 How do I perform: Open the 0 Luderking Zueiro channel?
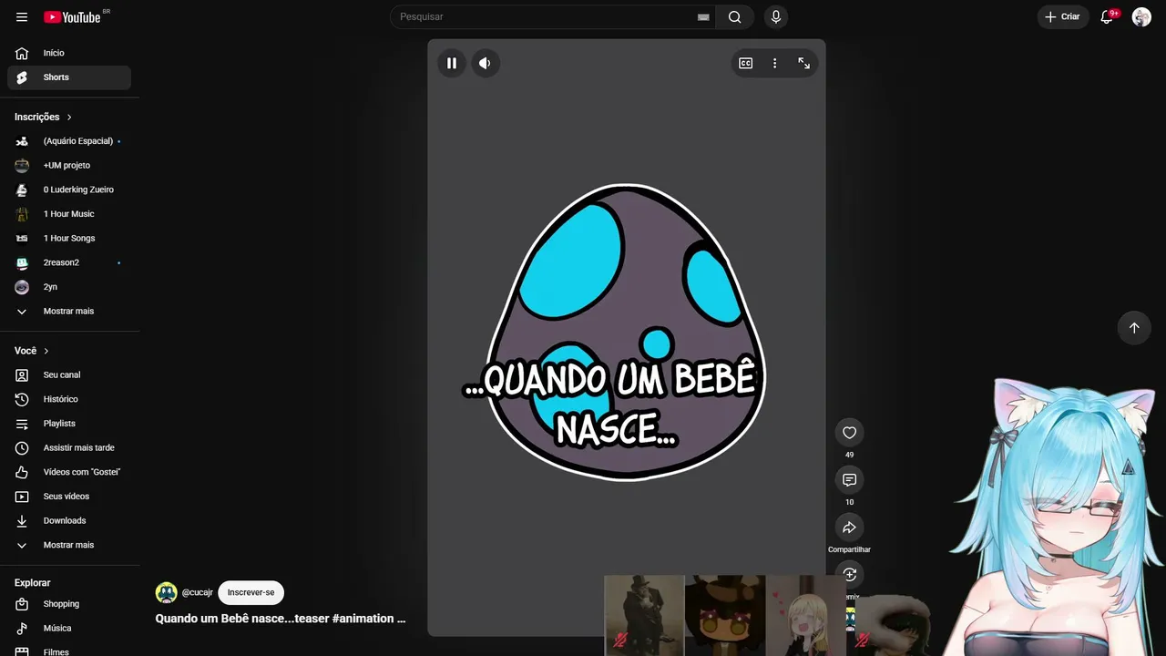tap(69, 190)
